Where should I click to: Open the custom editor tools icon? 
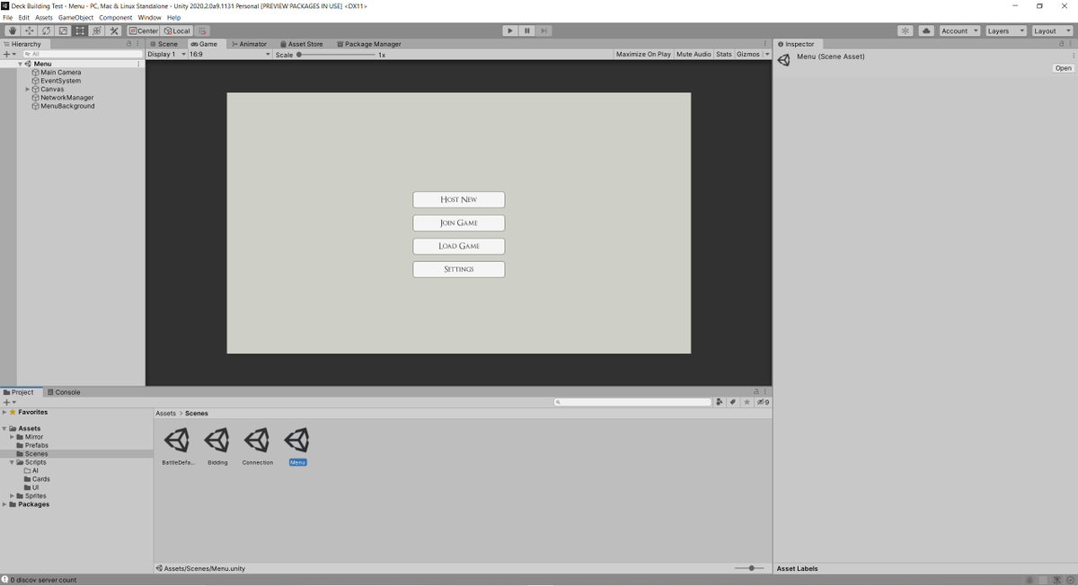tap(114, 31)
